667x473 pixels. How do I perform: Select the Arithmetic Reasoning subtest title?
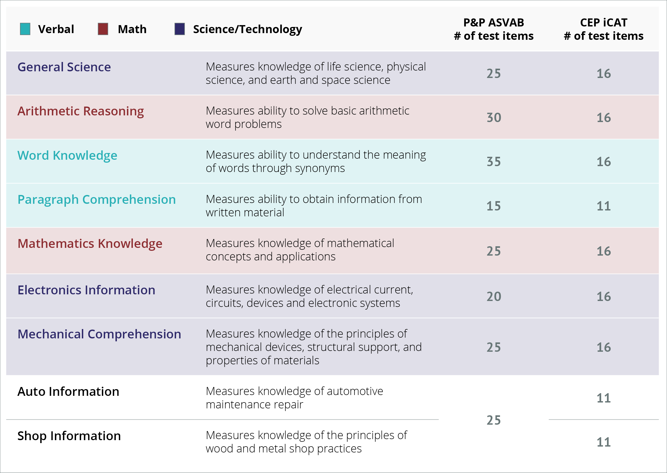[x=81, y=111]
